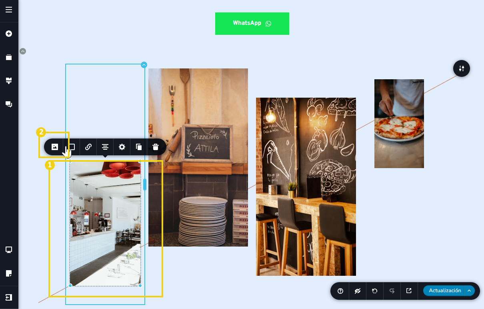Open the sticky note icon in sidebar
Viewport: 484px width, 309px height.
(x=9, y=273)
